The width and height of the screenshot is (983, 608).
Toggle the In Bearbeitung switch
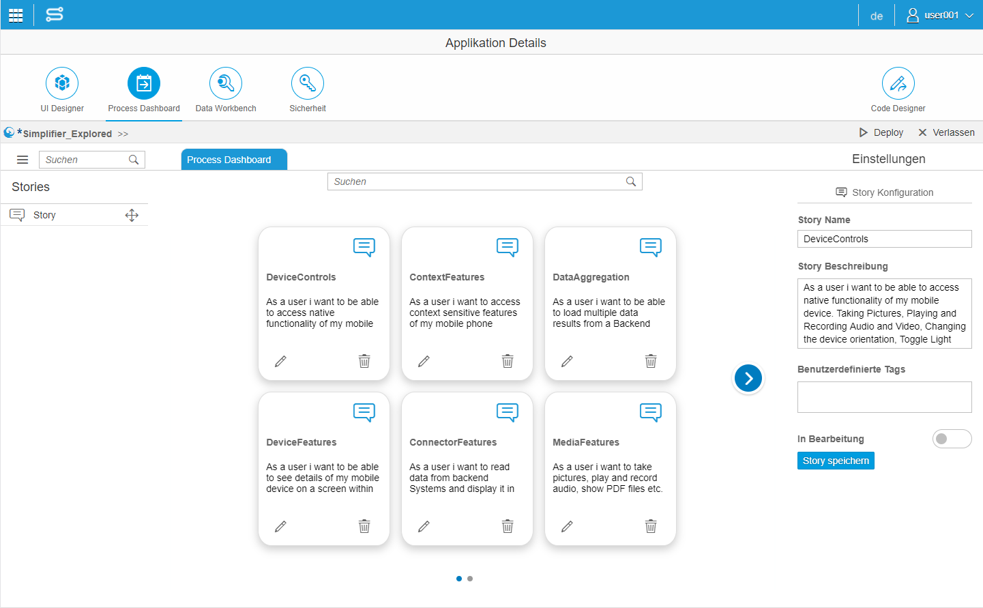coord(952,439)
